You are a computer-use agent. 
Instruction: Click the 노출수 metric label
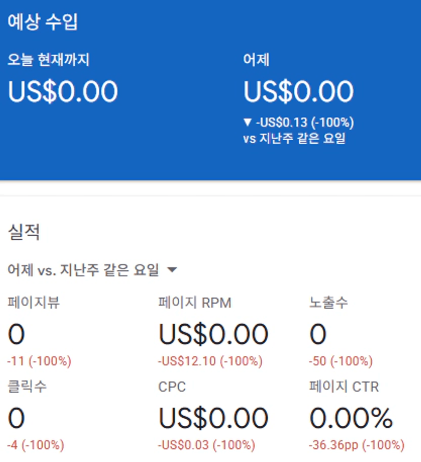tap(328, 302)
